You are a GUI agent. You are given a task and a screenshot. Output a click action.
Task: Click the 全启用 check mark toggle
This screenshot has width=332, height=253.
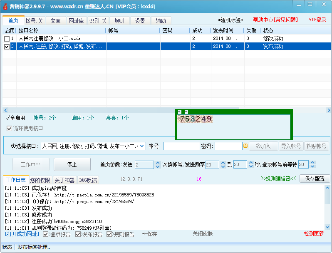(x=16, y=118)
